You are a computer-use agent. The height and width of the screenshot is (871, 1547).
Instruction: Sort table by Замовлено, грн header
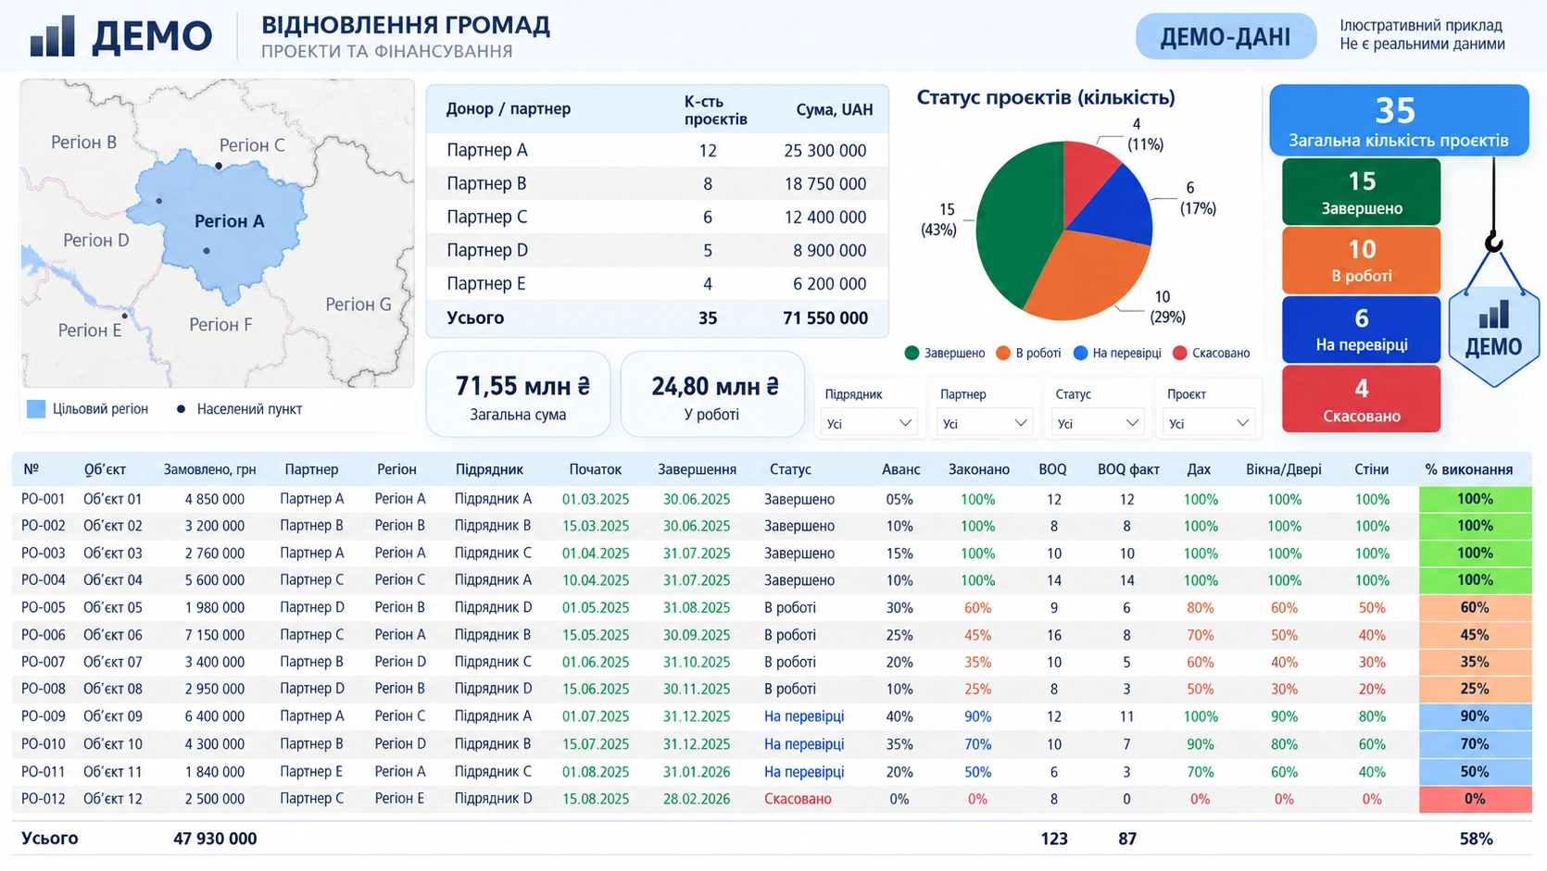point(209,469)
